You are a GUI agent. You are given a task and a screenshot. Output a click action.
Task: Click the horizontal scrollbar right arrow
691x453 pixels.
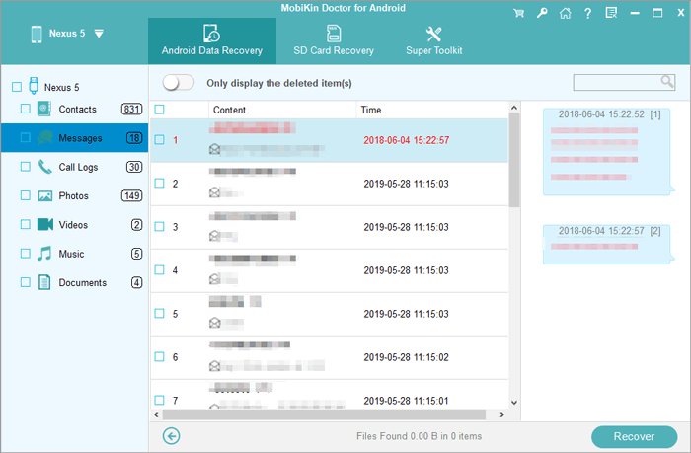[501, 415]
